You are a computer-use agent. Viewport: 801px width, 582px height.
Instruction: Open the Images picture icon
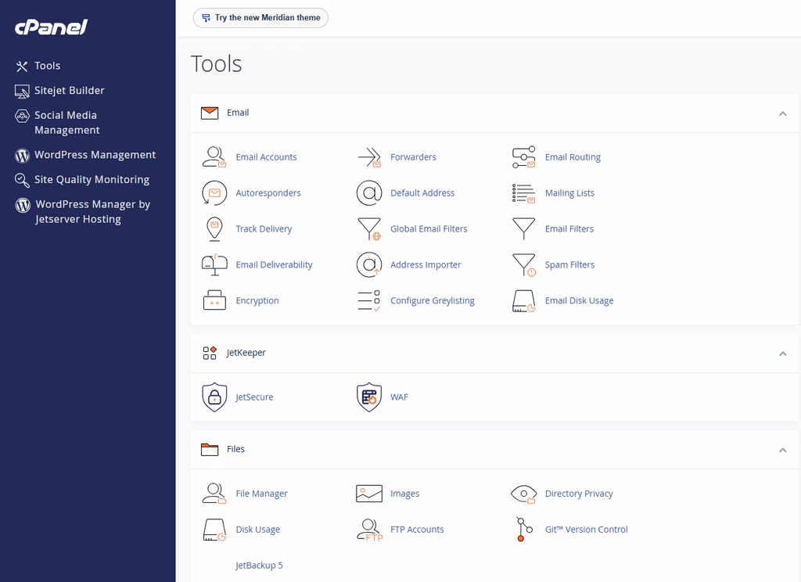point(369,494)
